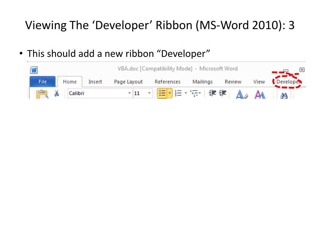
Task: Switch to the View tab
Action: coord(259,82)
